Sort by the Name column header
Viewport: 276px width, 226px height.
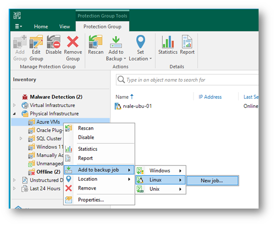coord(122,97)
